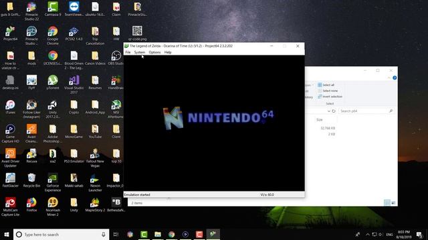The image size is (428, 240).
Task: Open the MultiCam Capture Lite icon
Action: pos(11,207)
